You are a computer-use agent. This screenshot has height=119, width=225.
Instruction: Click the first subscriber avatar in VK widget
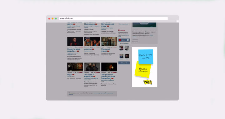[121, 48]
